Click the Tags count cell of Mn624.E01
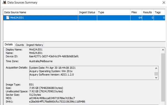Image resolution: width=167 pixels, height=105 pixels. pyautogui.click(x=159, y=18)
